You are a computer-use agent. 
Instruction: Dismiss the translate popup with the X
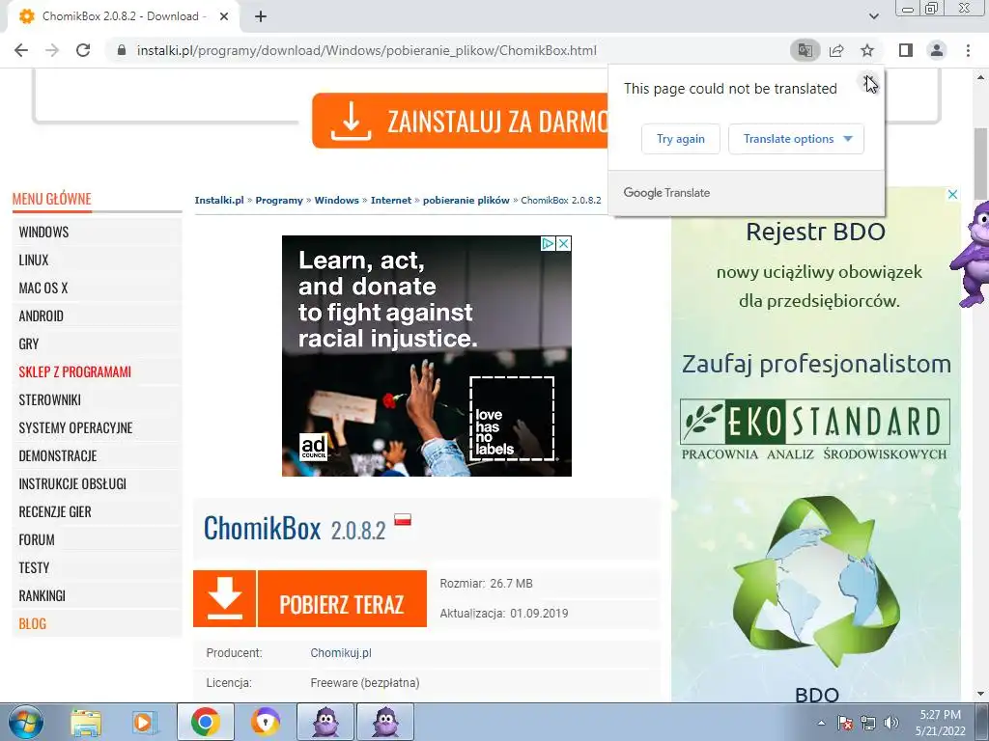coord(869,81)
